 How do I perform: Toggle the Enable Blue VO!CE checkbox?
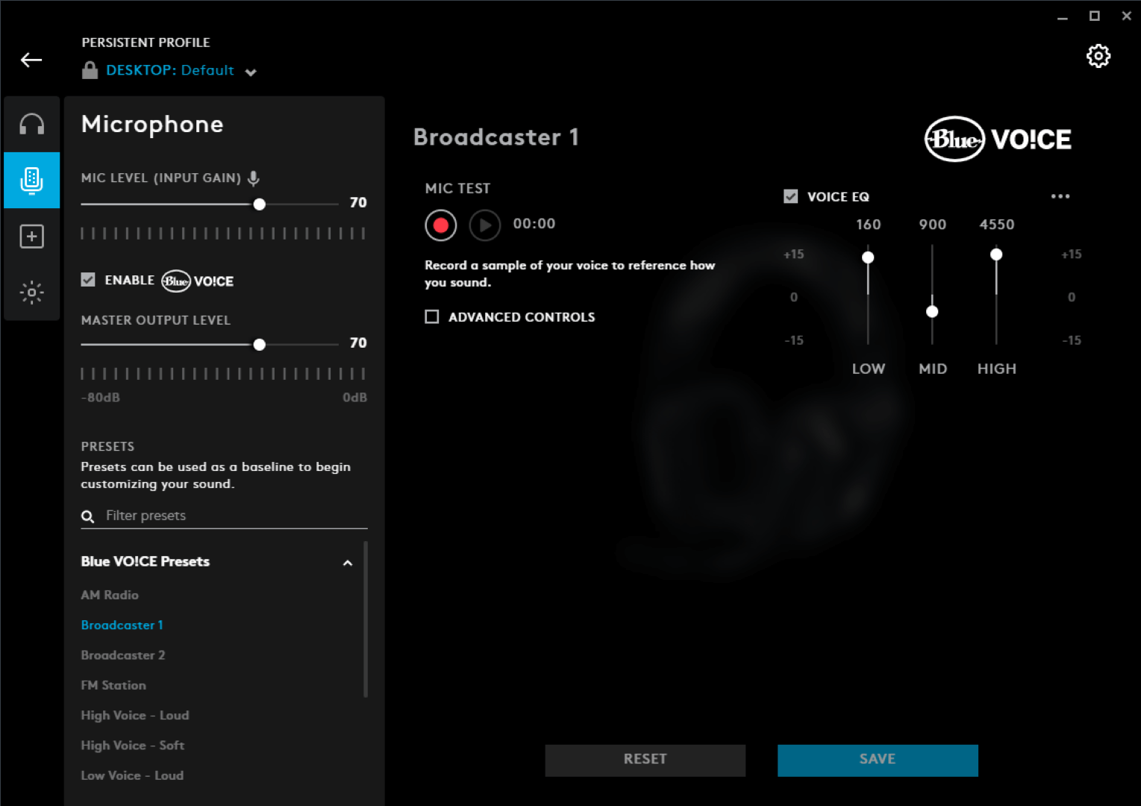[88, 280]
